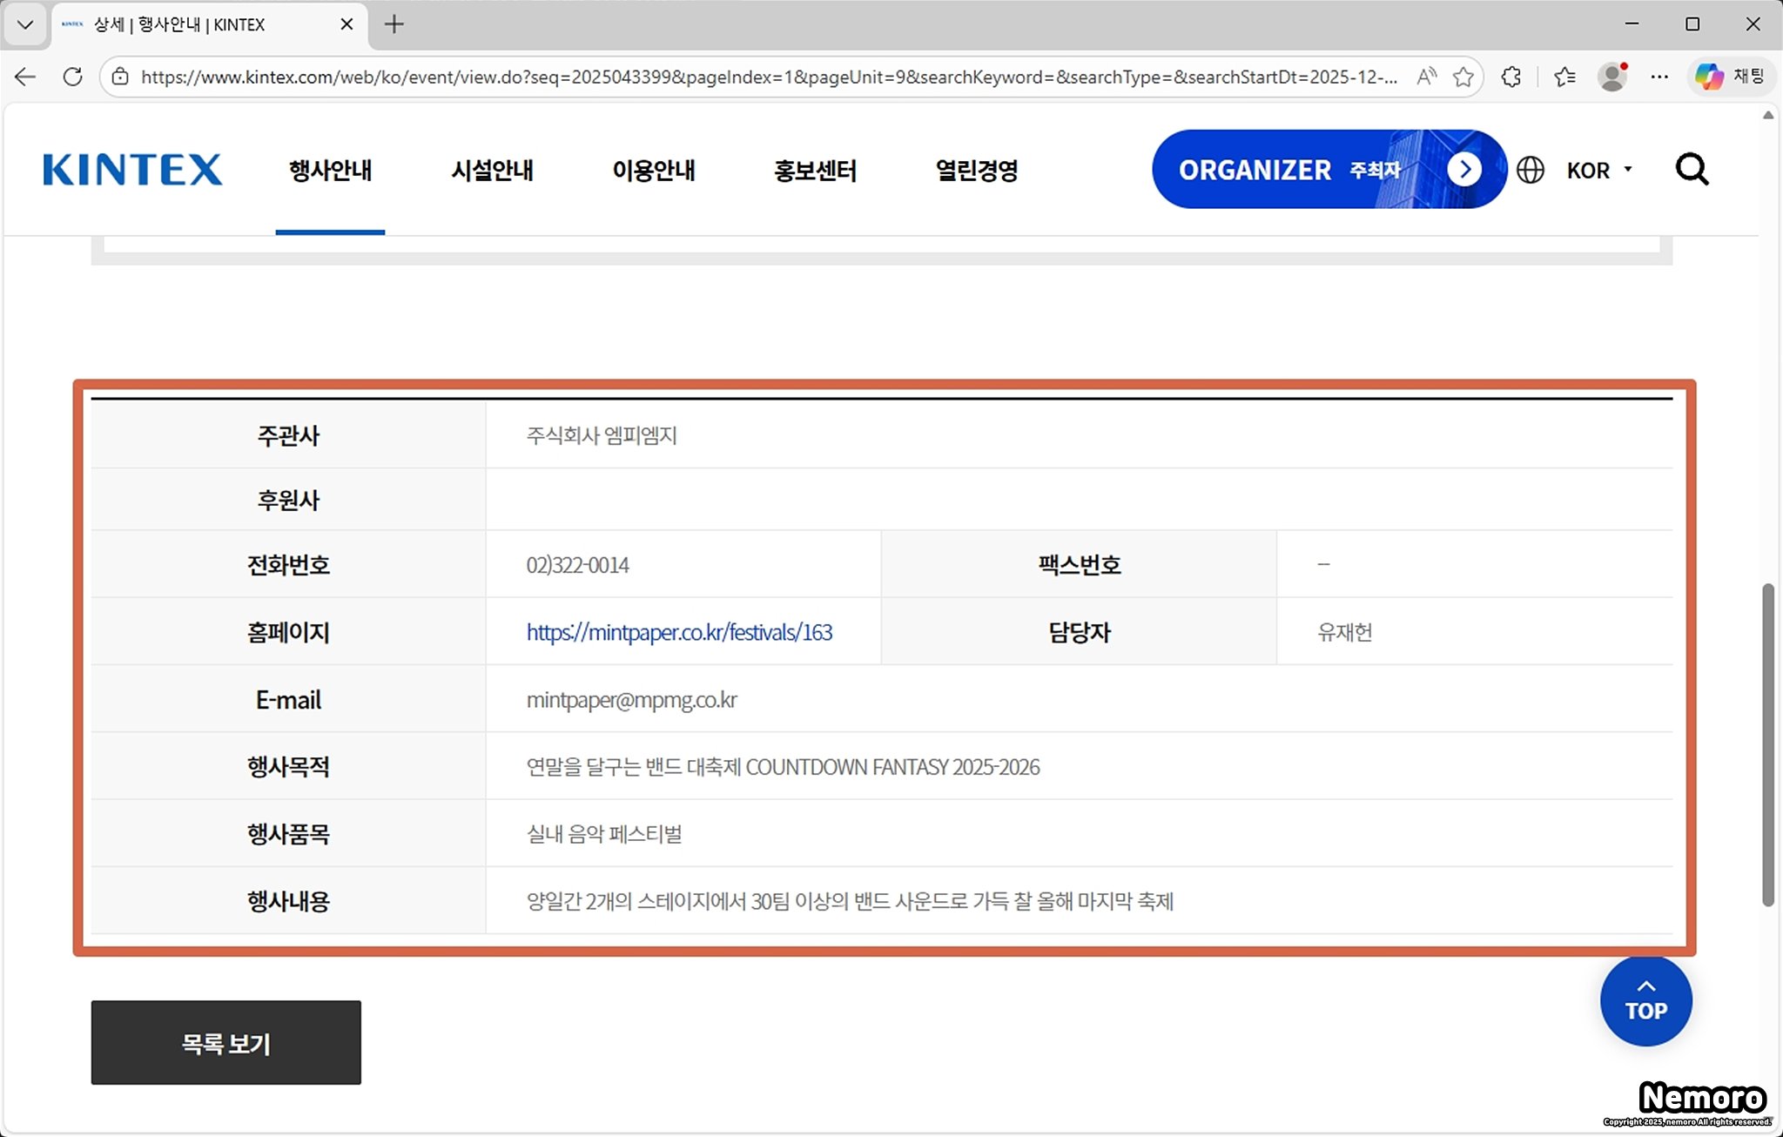Open browser settings ellipsis menu
Image resolution: width=1783 pixels, height=1137 pixels.
coord(1659,77)
